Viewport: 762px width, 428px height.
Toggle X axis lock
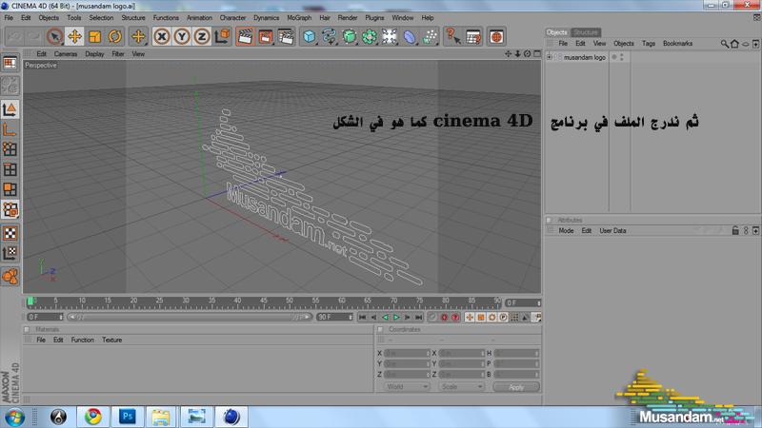[162, 36]
